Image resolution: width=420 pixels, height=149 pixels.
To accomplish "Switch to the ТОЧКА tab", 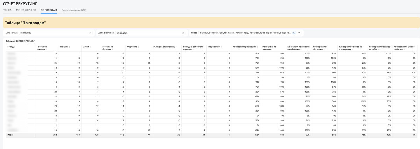I will [x=7, y=10].
